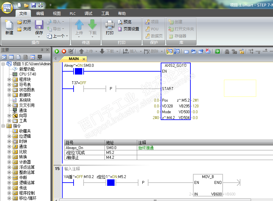Click the MOV_B instruction box

pyautogui.click(x=208, y=185)
